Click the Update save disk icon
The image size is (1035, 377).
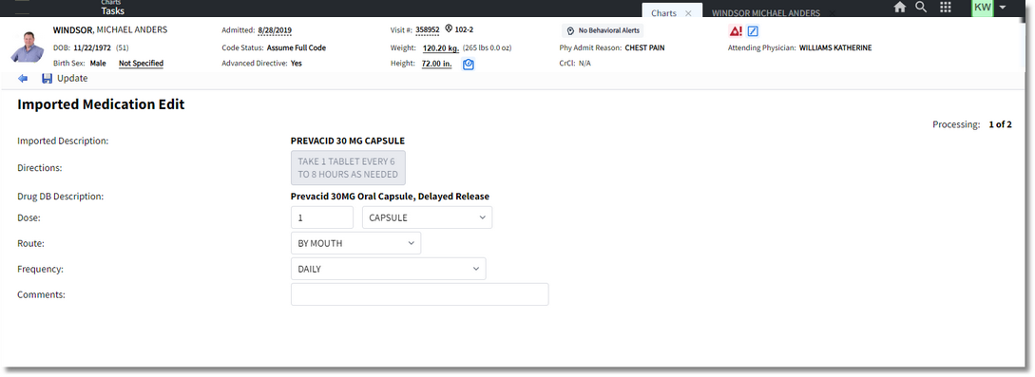coord(47,79)
